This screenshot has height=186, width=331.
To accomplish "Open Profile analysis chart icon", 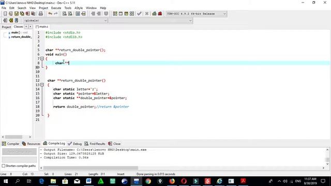I will click(x=154, y=14).
